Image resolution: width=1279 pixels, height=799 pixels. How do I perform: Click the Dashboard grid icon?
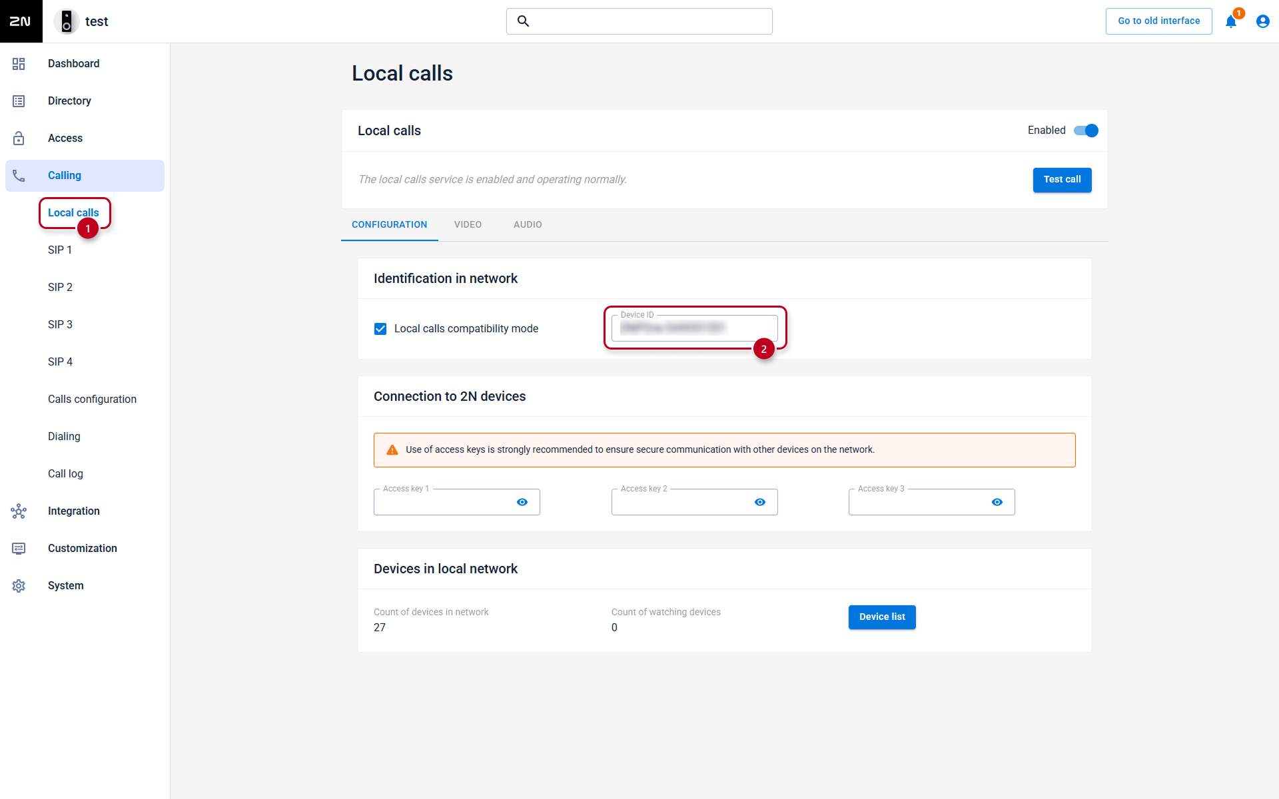pos(19,64)
